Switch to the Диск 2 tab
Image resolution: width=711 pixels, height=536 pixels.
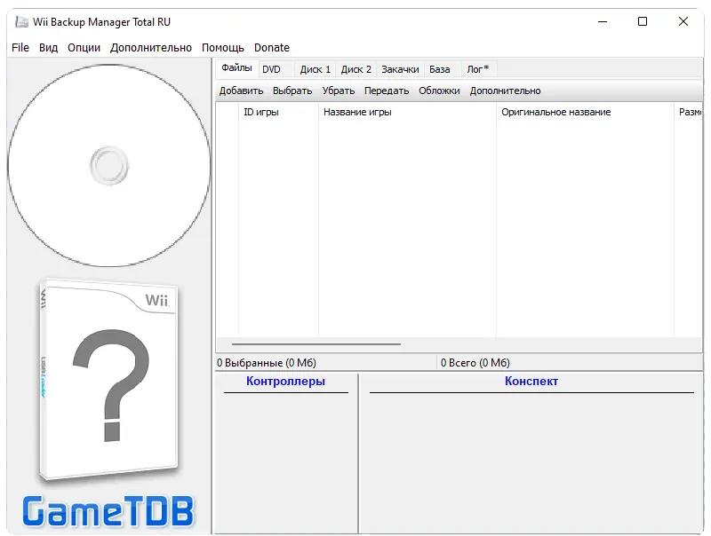coord(356,69)
